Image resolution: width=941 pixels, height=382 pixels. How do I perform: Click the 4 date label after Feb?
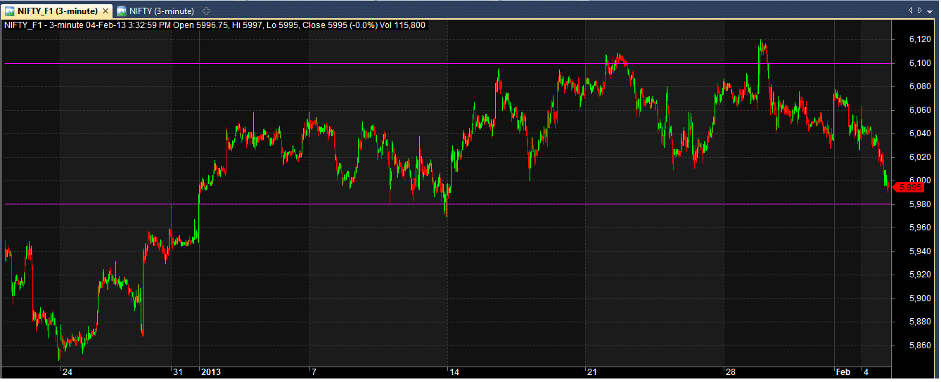pos(866,371)
